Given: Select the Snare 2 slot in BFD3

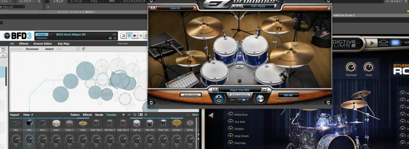Looking at the screenshot, I should pos(69,125).
